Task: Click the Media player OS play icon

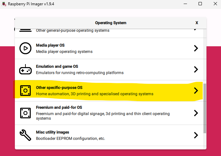Action: click(x=25, y=48)
